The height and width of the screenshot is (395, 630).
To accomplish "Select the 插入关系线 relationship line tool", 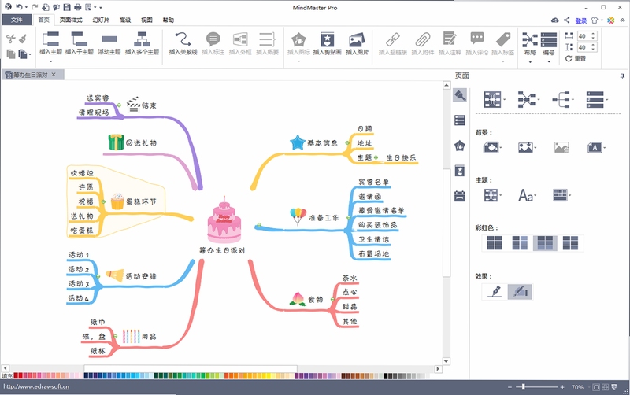I will pos(183,39).
